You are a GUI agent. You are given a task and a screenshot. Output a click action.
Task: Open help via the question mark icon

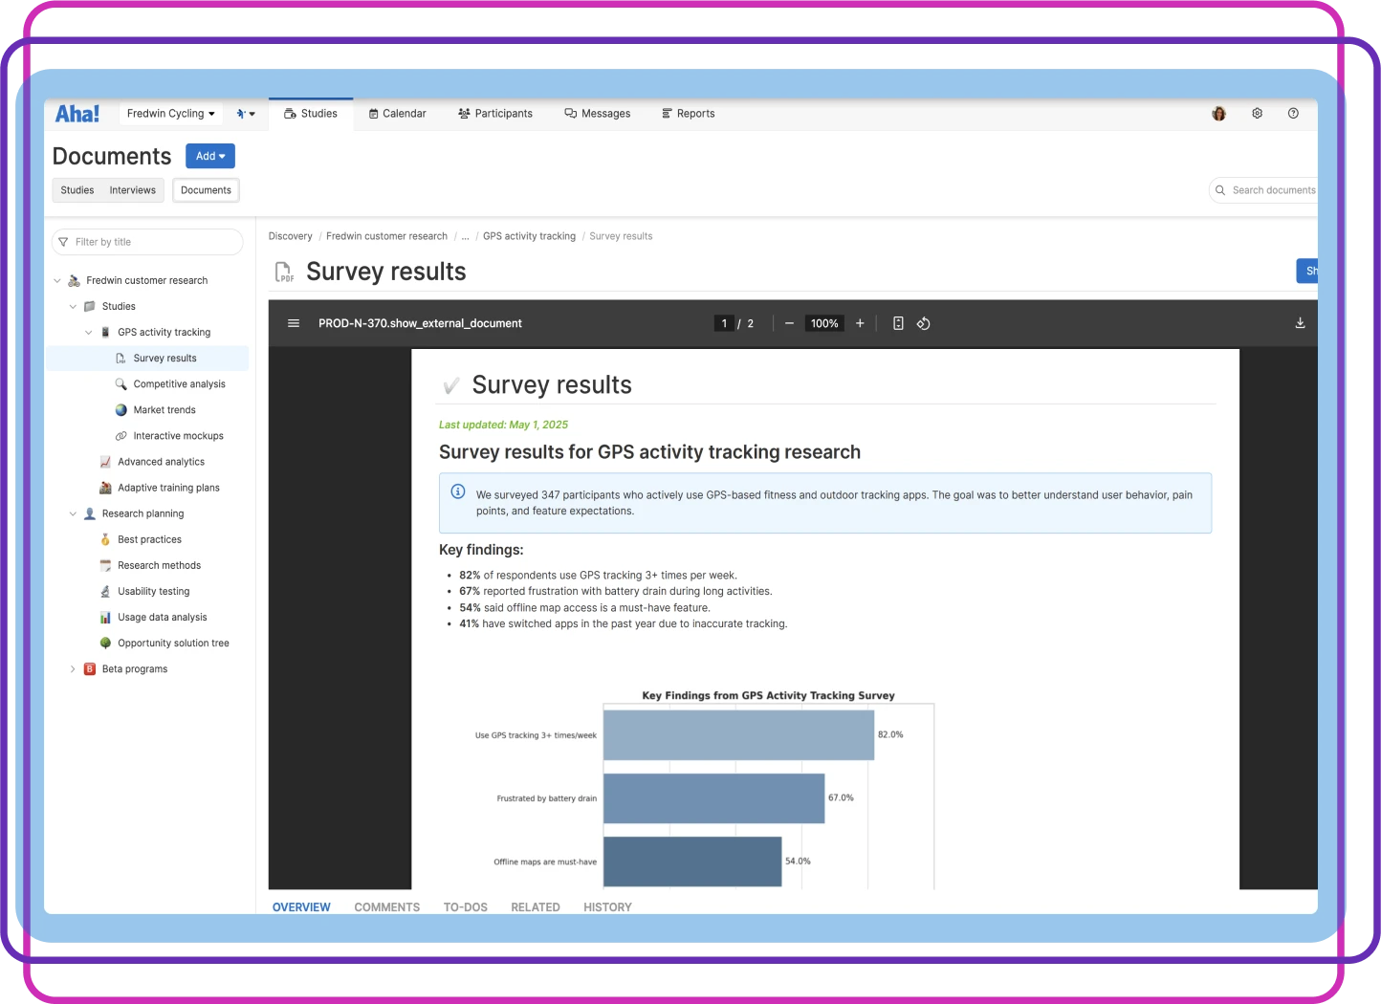click(1293, 113)
